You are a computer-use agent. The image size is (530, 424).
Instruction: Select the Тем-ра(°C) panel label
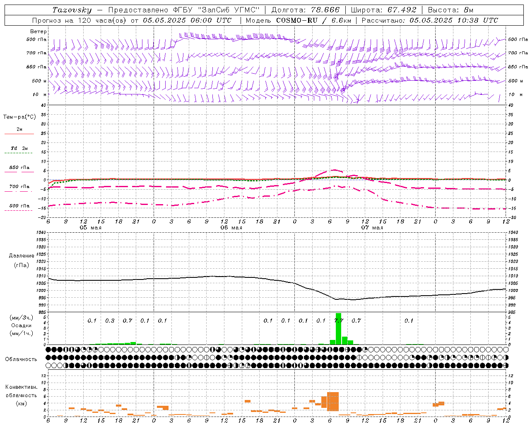[19, 117]
